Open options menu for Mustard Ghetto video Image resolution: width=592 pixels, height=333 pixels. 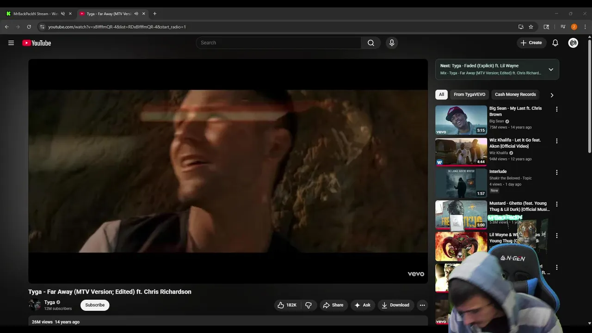(x=557, y=204)
